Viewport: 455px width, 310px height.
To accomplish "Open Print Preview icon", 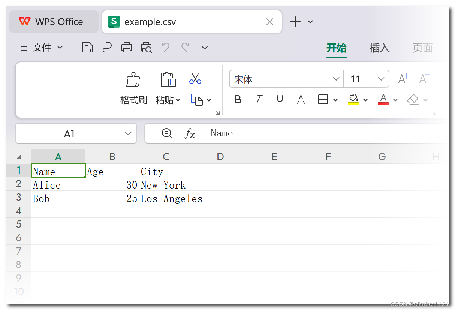I will tap(146, 48).
